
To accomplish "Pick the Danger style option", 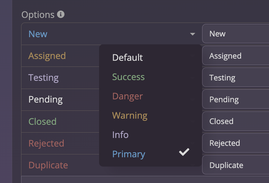I will 127,96.
